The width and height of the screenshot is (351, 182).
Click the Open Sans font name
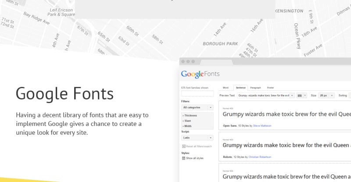click(x=229, y=126)
